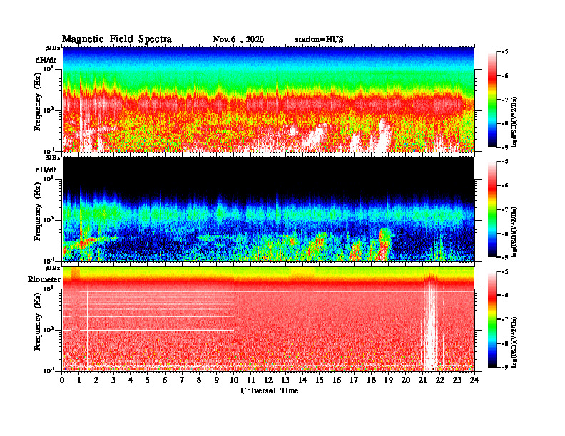Image resolution: width=565 pixels, height=436 pixels.
Task: Click the date "Nov.6 , 2020"
Action: [x=238, y=40]
